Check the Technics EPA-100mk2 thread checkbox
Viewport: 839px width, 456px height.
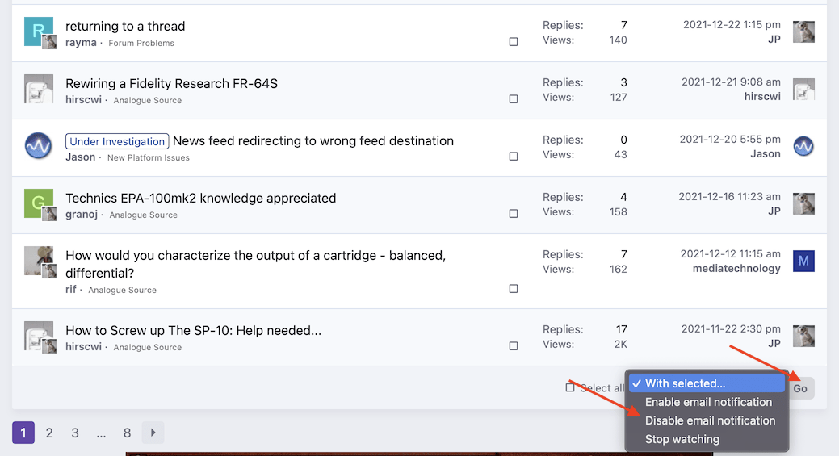(514, 214)
